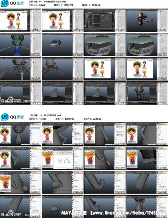Click the QQ影音 logo above the first sheet
This screenshot has width=168, height=218.
[x=12, y=3]
